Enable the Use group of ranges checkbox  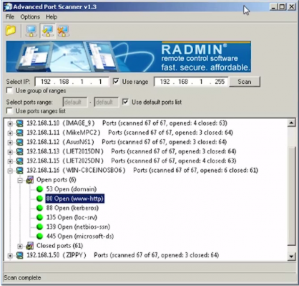click(x=10, y=91)
